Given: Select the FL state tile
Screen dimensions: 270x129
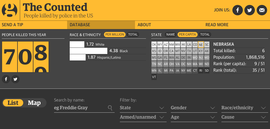Looking at the screenshot, I should click(x=166, y=58).
